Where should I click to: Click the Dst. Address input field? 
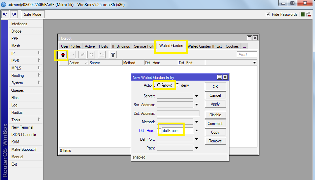[x=178, y=113]
